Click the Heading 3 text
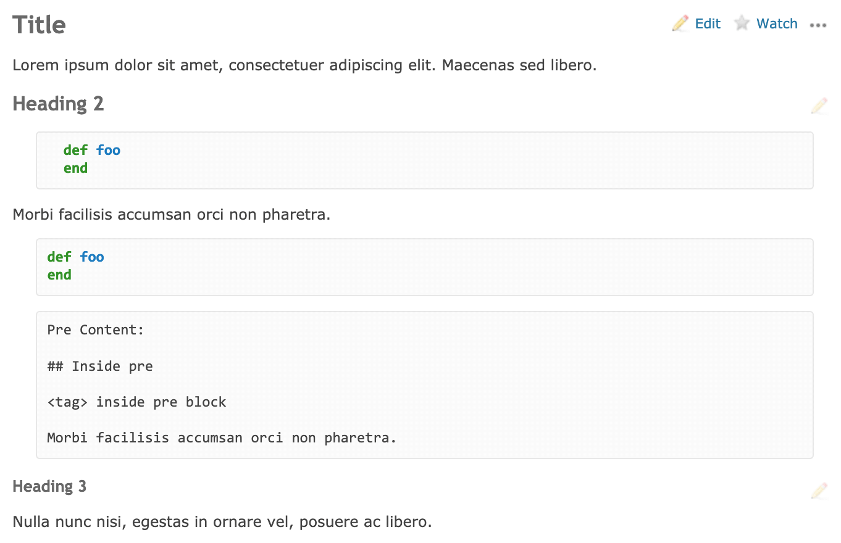This screenshot has height=543, width=841. click(x=49, y=486)
